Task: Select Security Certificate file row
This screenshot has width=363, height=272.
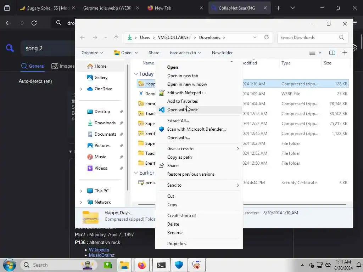Action: [x=242, y=183]
